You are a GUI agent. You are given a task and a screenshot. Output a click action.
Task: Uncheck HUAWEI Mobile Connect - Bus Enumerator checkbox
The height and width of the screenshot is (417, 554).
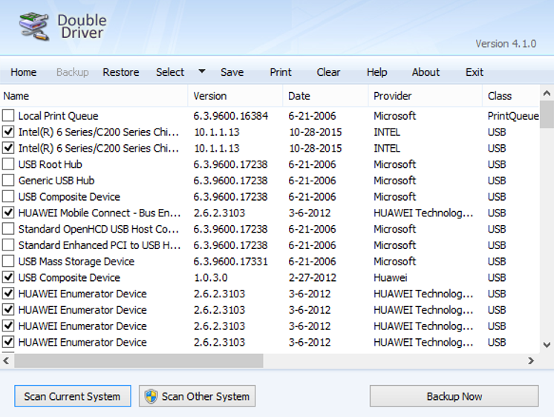[8, 213]
